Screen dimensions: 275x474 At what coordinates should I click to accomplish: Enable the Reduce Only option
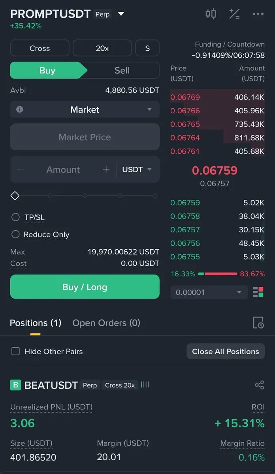click(x=16, y=234)
